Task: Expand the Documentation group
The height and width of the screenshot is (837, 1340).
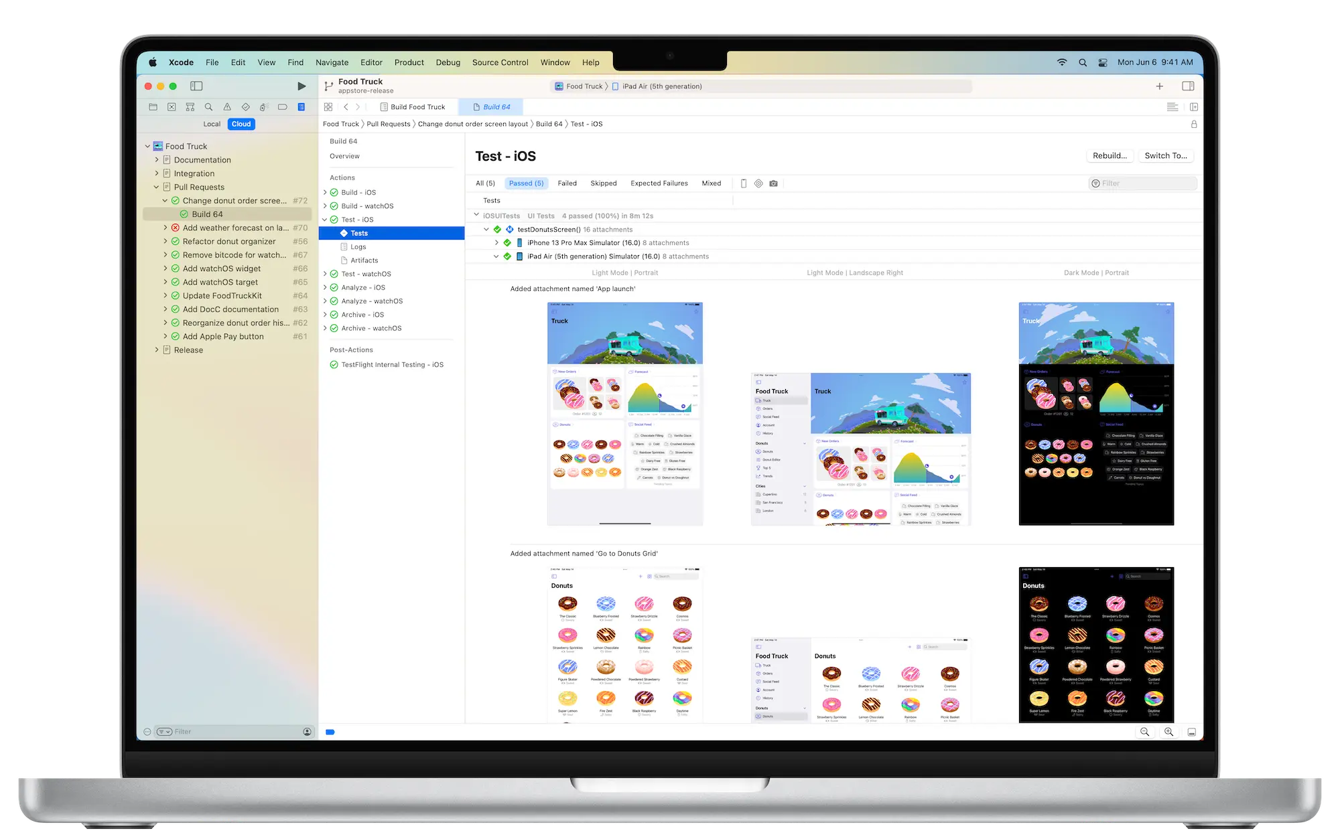Action: (157, 160)
